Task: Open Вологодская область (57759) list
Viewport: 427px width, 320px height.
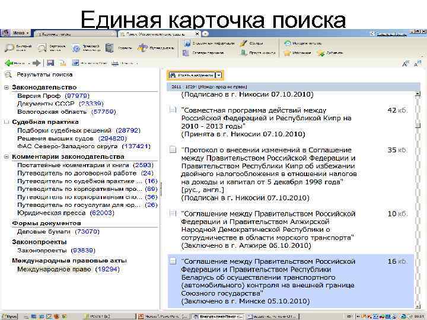Action: tap(66, 111)
